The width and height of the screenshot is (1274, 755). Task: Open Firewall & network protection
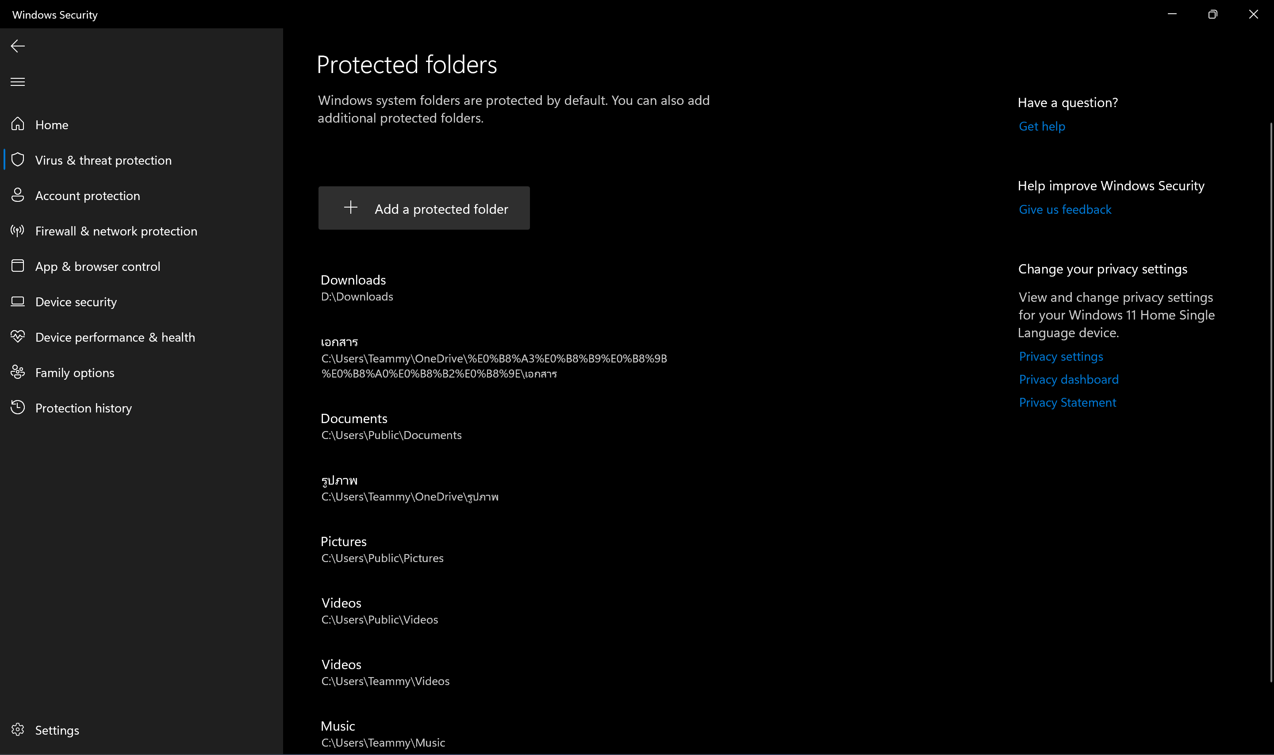click(116, 231)
